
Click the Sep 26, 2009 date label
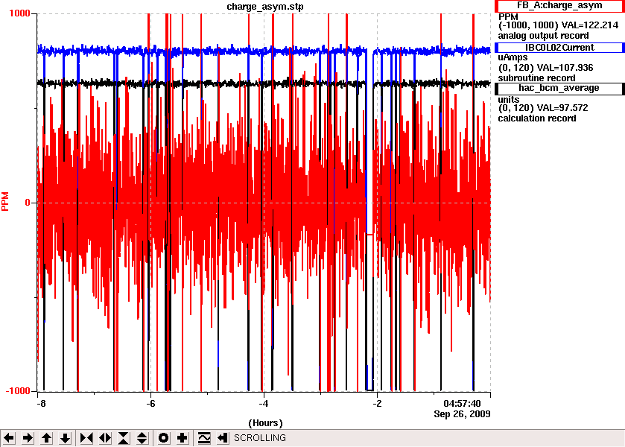[462, 414]
